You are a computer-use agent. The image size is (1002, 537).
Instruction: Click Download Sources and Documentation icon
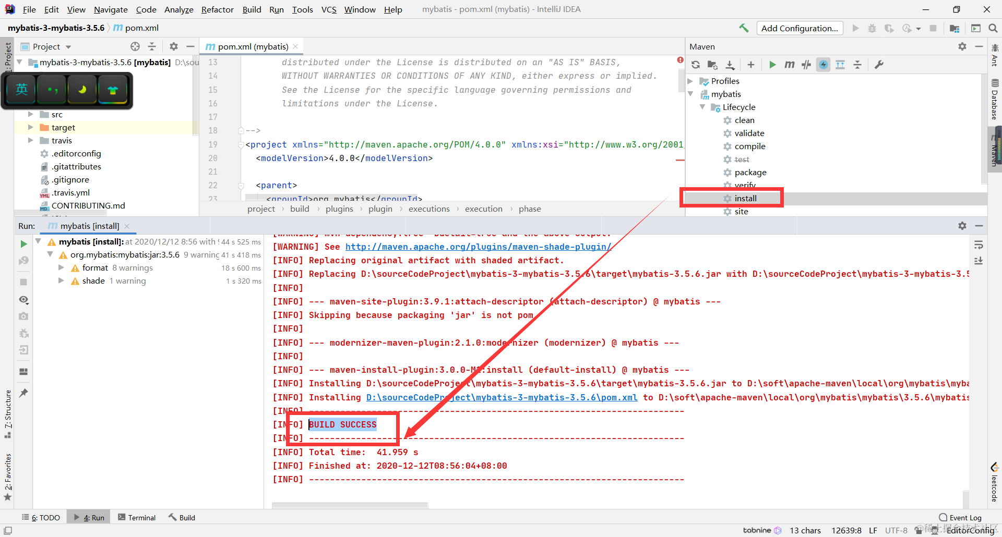coord(730,65)
